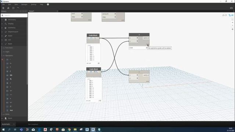235x132 pixels.
Task: Click the Open file toolbar icon
Action: tap(8, 8)
